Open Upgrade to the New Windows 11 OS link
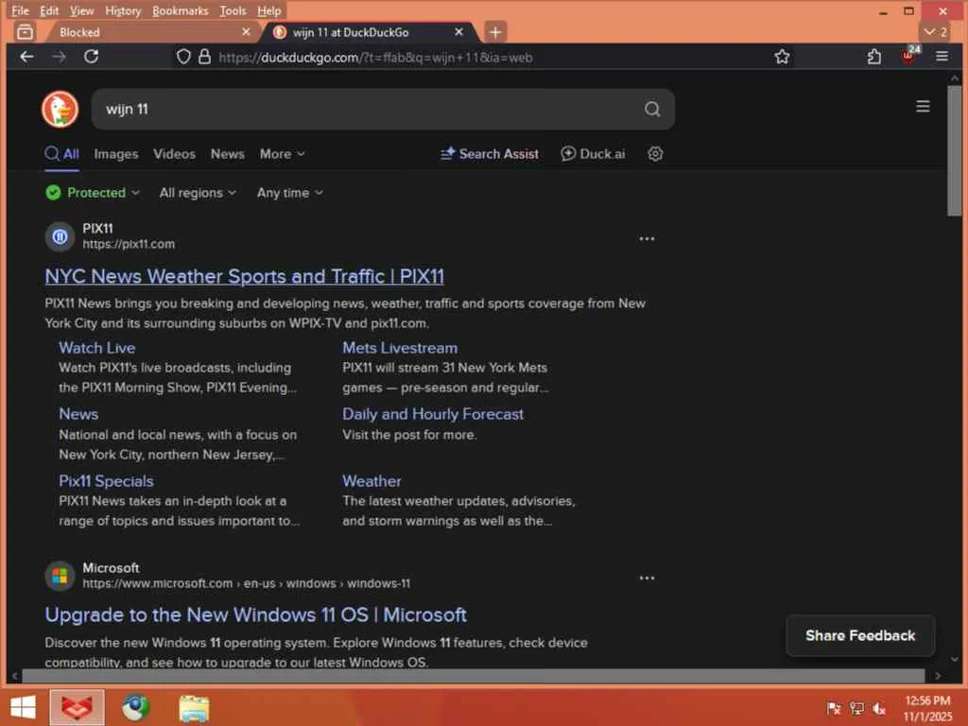 pyautogui.click(x=255, y=614)
